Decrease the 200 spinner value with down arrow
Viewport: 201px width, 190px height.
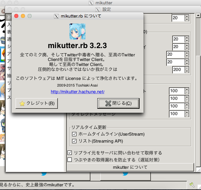coord(187,71)
